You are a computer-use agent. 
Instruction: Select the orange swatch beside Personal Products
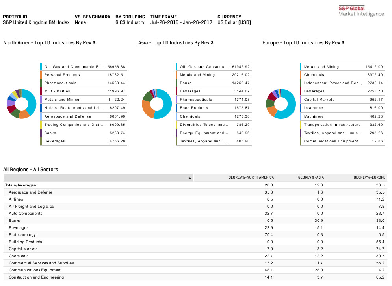41,75
